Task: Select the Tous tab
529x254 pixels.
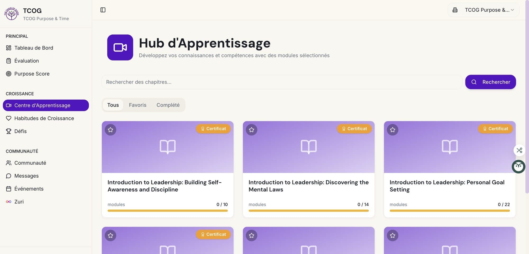Action: (113, 105)
